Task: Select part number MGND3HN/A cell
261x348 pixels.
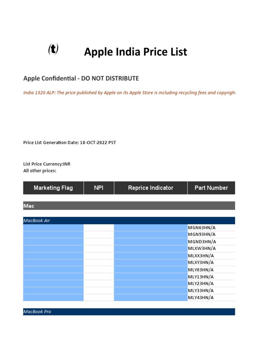Action: click(x=202, y=242)
